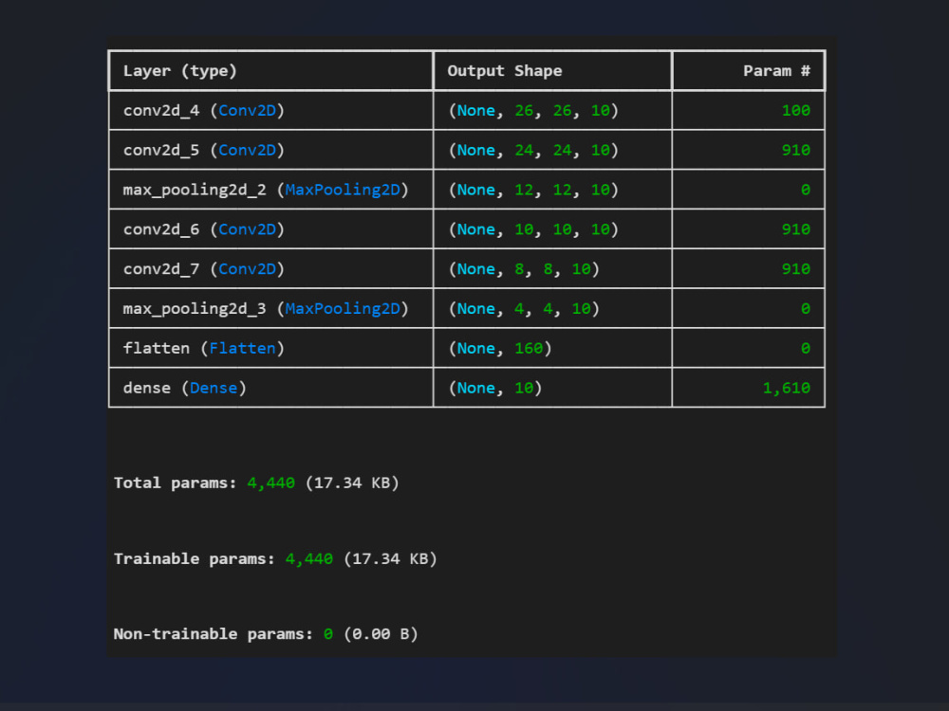Click the Dense layer type text
Screen dimensions: 949x711
[213, 388]
